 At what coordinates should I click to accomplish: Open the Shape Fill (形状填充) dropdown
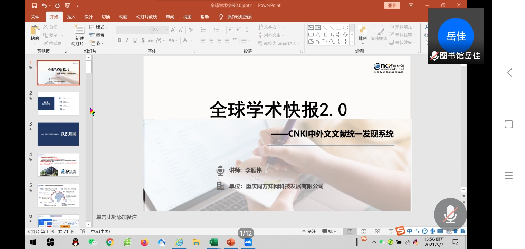coord(402,27)
